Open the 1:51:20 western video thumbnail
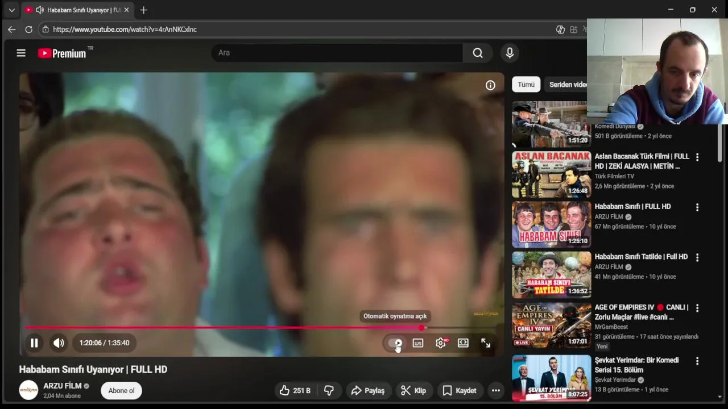The height and width of the screenshot is (409, 728). tap(549, 124)
